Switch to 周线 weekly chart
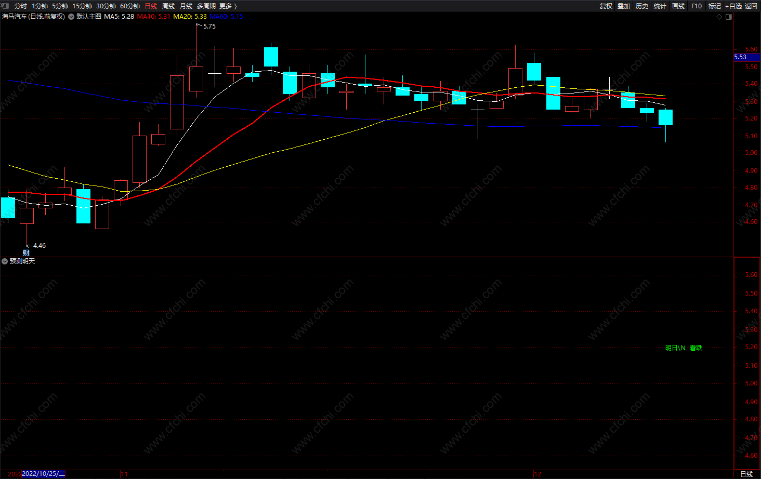Viewport: 761px width, 479px height. [x=168, y=6]
